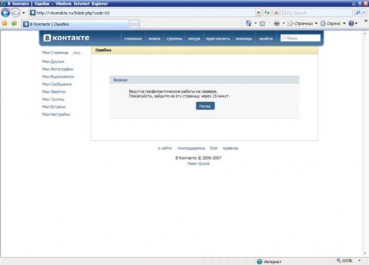Click the site Поиск search field
369x265 pixels.
coord(302,38)
